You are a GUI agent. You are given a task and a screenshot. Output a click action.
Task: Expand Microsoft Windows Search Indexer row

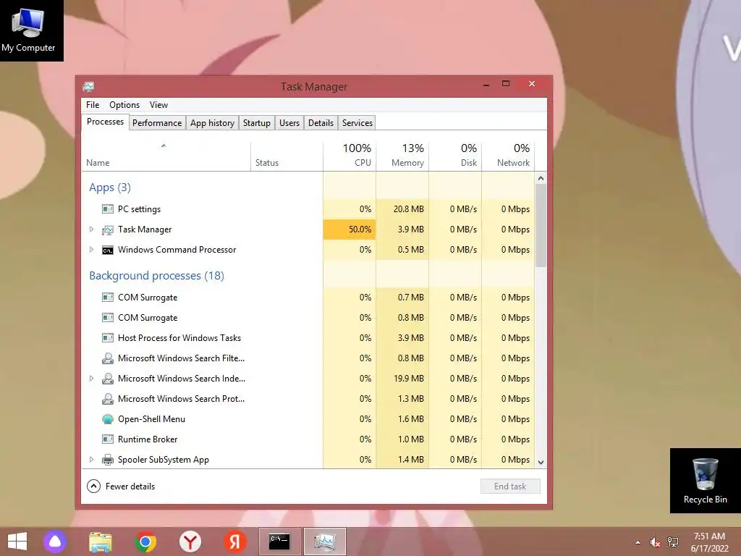92,378
